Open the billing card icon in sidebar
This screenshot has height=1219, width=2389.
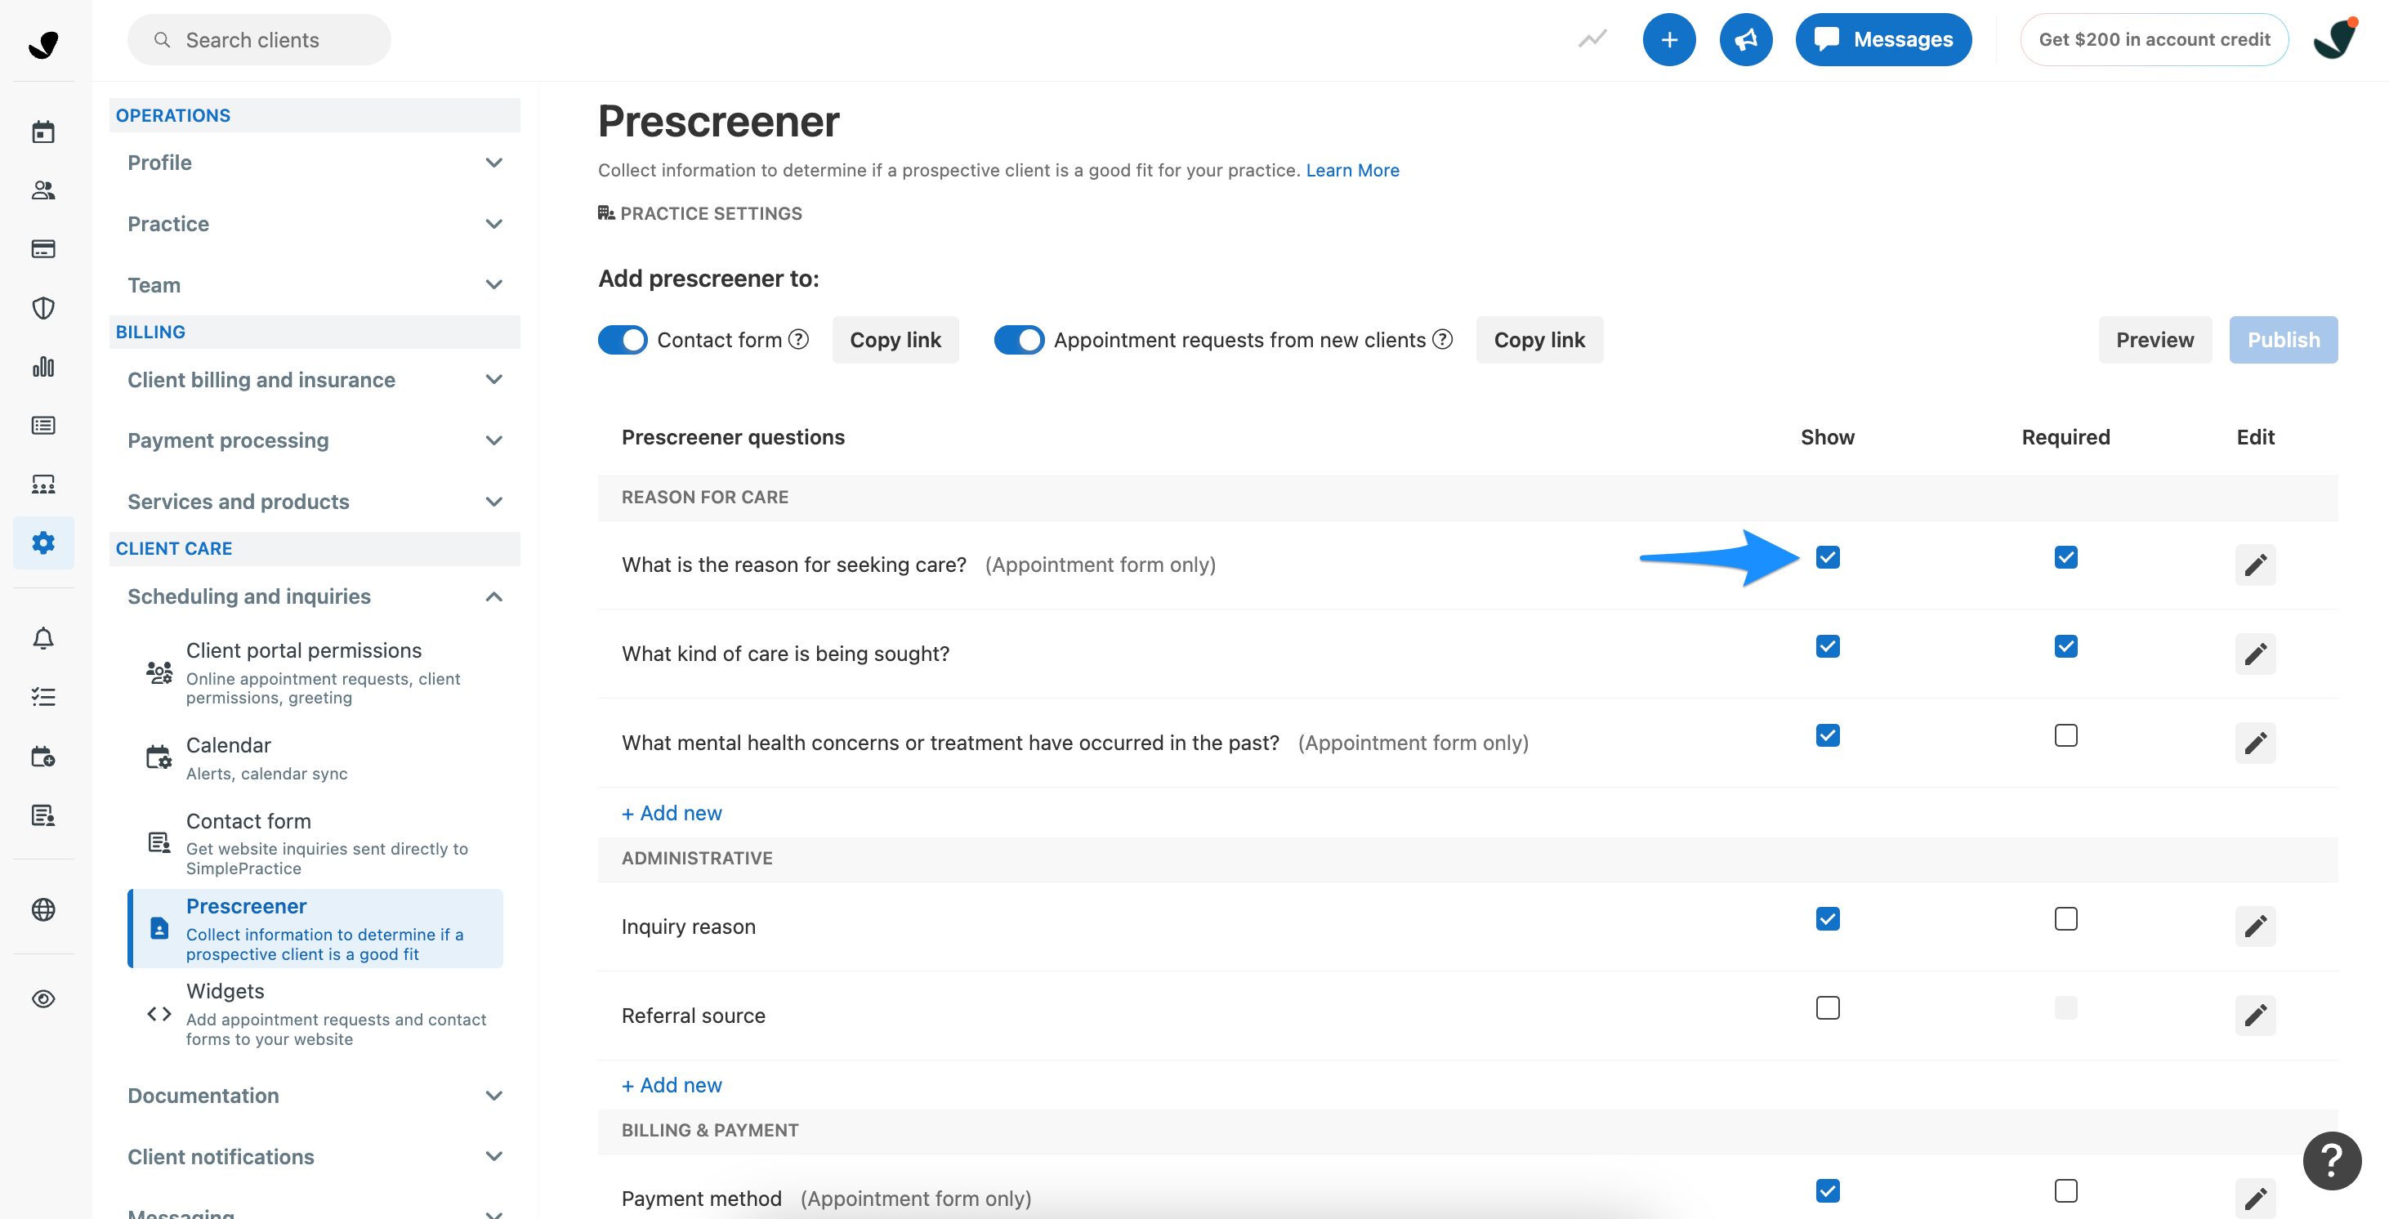(43, 248)
